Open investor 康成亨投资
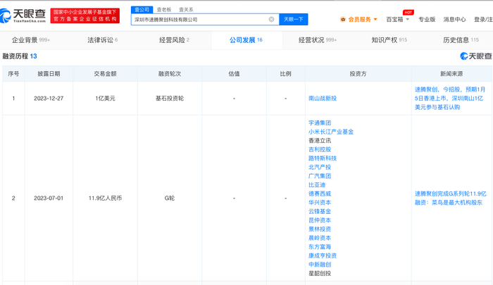 tap(323, 255)
